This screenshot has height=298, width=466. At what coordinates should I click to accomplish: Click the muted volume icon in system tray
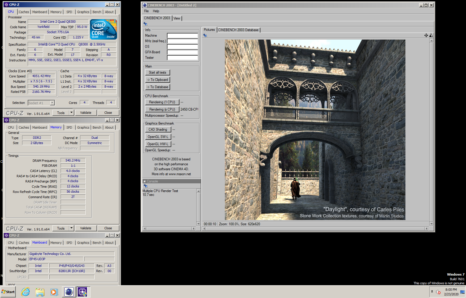438,292
